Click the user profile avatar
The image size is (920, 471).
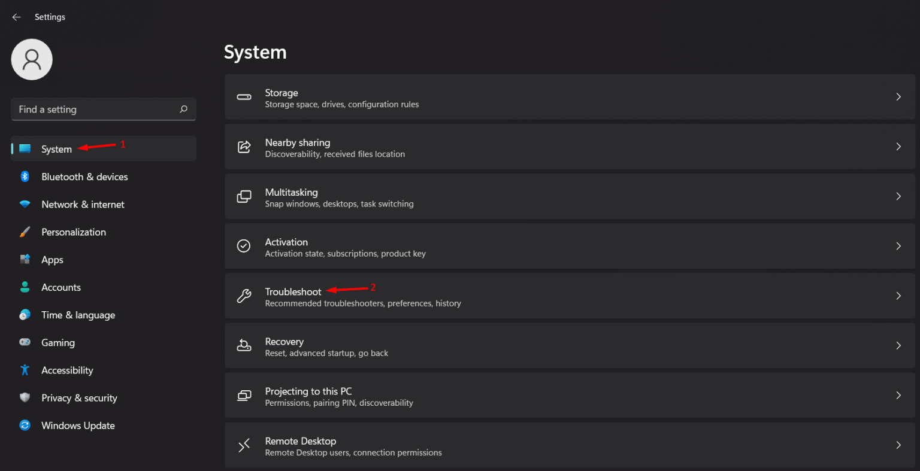point(31,59)
